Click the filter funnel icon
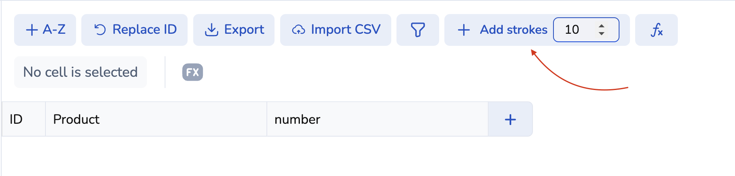Screen dimensions: 735x176 (x=417, y=30)
